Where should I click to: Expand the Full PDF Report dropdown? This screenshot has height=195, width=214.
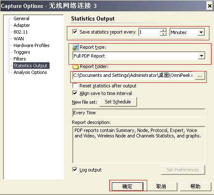coord(201,56)
